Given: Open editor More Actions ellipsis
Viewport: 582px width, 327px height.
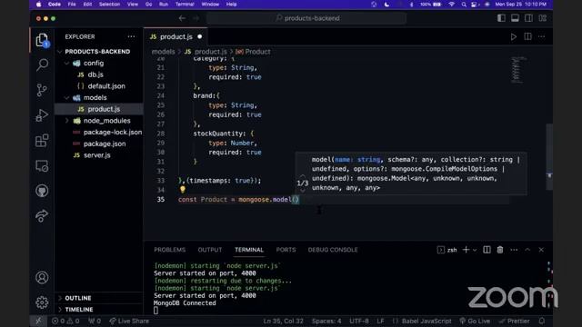Looking at the screenshot, I should [542, 36].
